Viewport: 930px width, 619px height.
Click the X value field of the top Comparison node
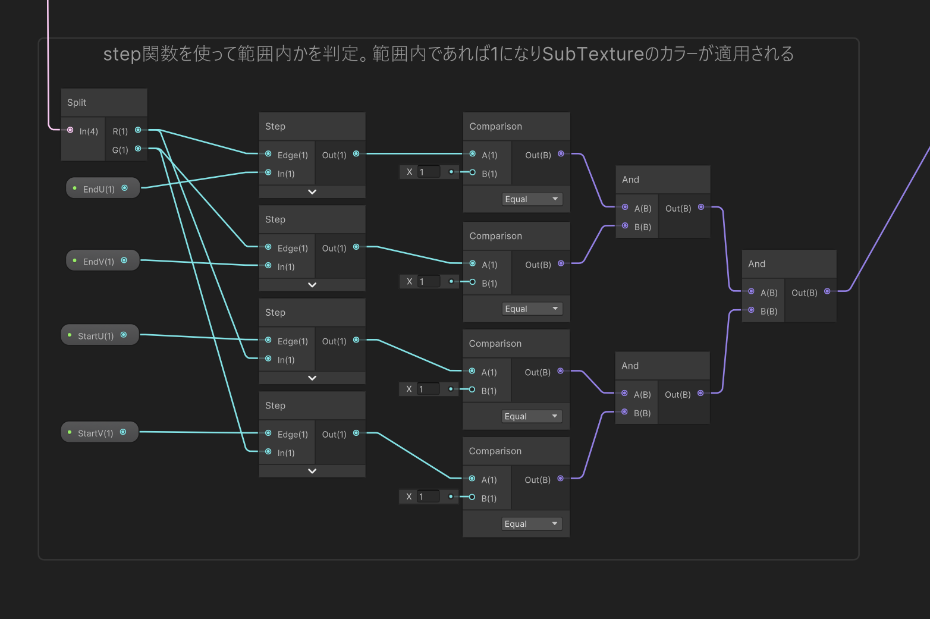429,171
